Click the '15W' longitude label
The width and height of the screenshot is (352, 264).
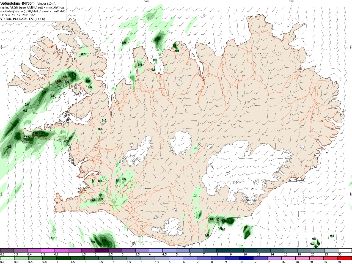point(291,1)
